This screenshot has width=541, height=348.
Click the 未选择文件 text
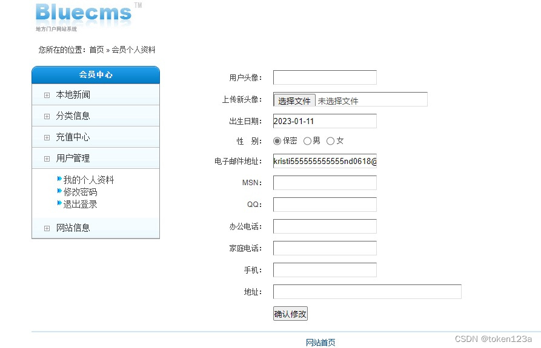pos(338,101)
